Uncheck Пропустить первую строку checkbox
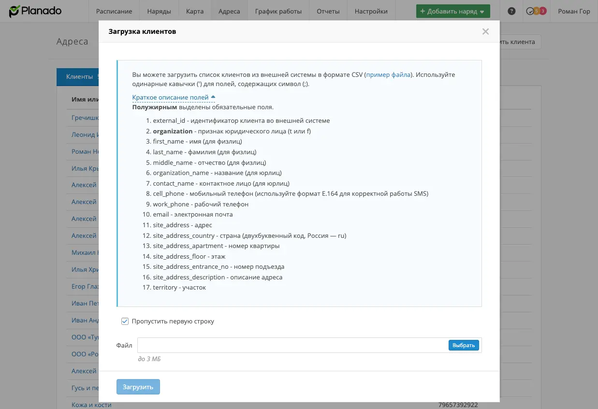 [125, 321]
